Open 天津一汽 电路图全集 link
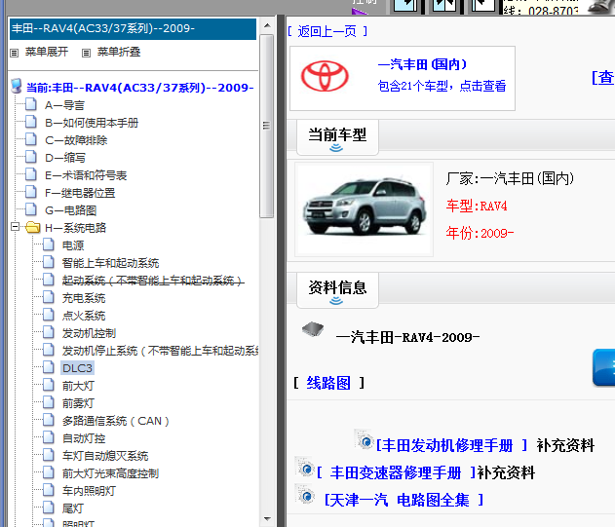 (404, 501)
